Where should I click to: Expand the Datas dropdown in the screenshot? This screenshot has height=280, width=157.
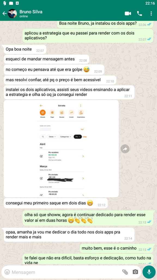pyautogui.click(x=52, y=137)
